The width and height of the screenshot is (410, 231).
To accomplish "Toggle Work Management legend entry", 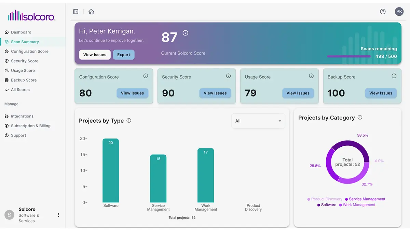I will point(357,205).
